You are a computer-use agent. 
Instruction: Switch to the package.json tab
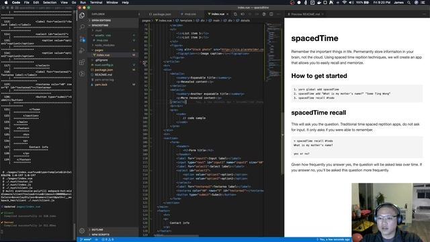point(160,14)
